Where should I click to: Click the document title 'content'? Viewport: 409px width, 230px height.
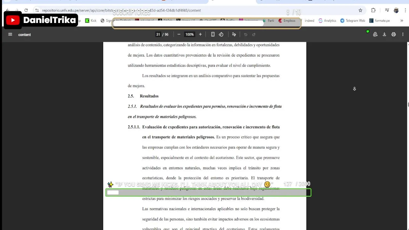click(x=25, y=34)
